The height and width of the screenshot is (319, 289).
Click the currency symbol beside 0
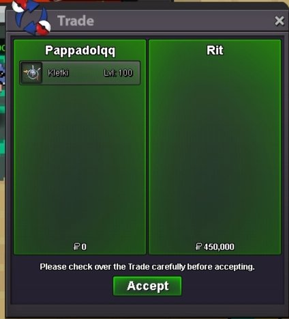click(77, 247)
